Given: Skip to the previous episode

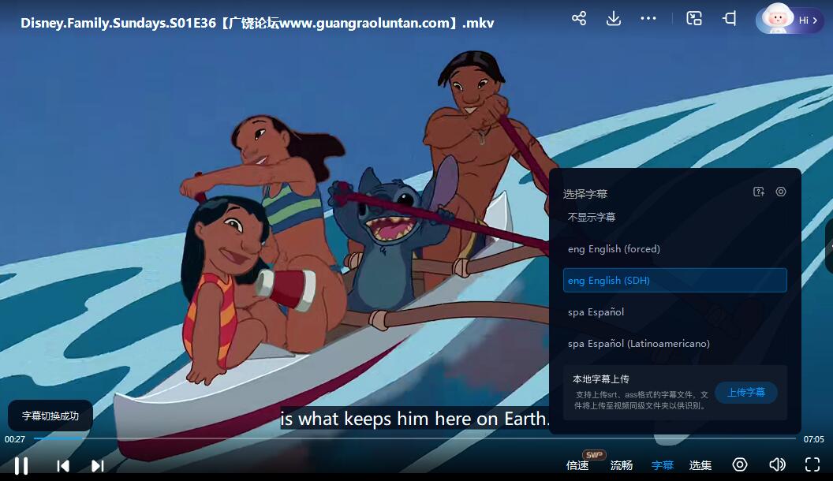Looking at the screenshot, I should pyautogui.click(x=62, y=465).
